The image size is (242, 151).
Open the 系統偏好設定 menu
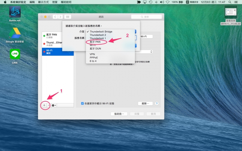[18, 2]
